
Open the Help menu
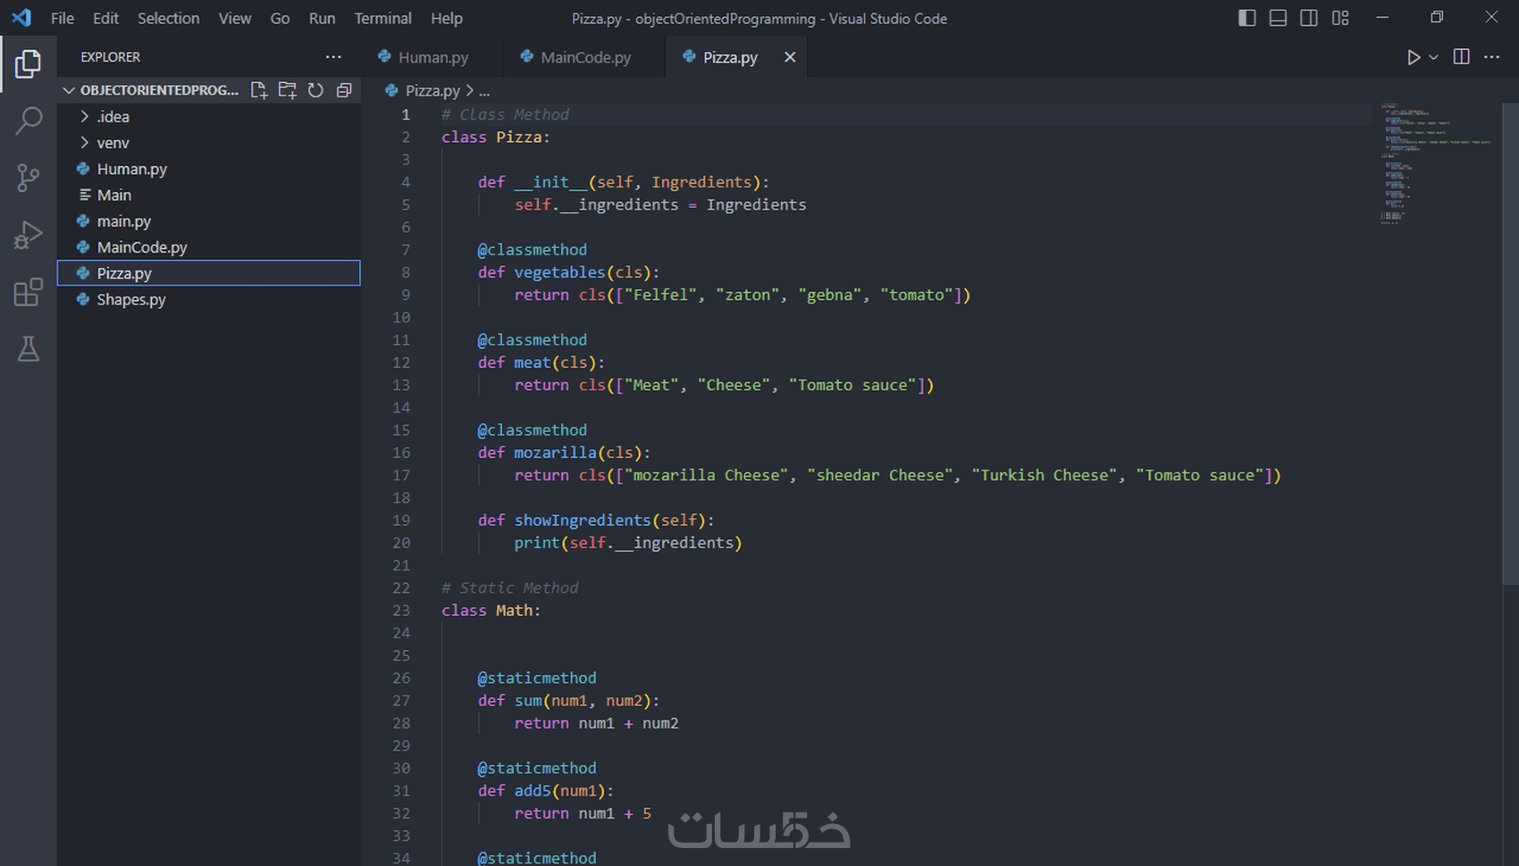[x=447, y=18]
